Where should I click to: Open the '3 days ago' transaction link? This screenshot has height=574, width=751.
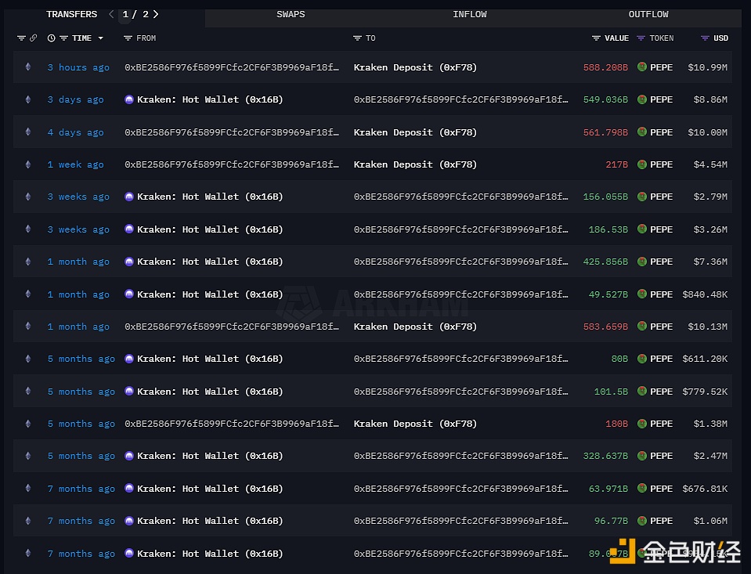click(x=76, y=99)
